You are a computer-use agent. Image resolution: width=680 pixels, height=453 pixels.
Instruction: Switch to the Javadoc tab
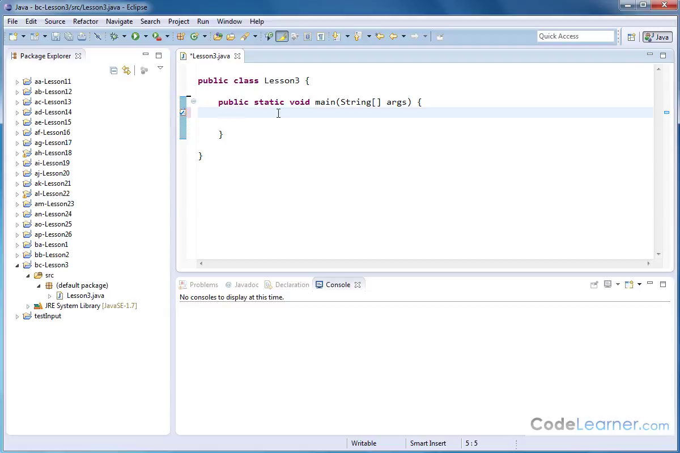242,285
